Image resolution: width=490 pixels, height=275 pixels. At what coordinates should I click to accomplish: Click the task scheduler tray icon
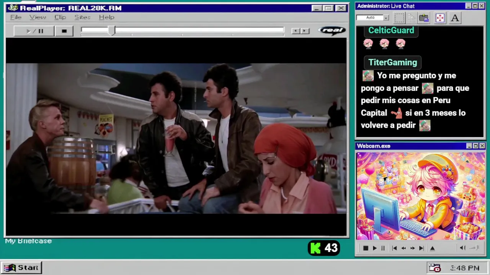[434, 268]
